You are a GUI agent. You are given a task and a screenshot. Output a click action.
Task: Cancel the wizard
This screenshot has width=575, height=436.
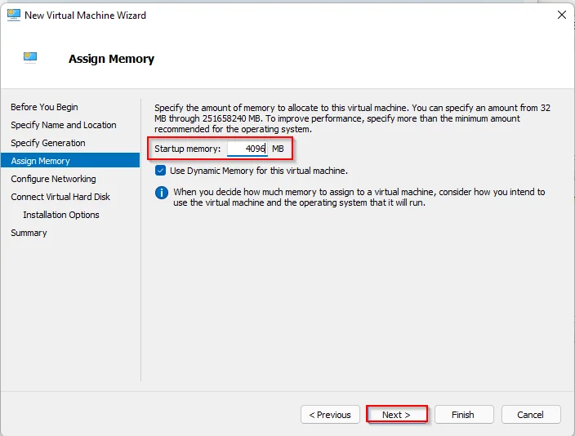coord(531,415)
